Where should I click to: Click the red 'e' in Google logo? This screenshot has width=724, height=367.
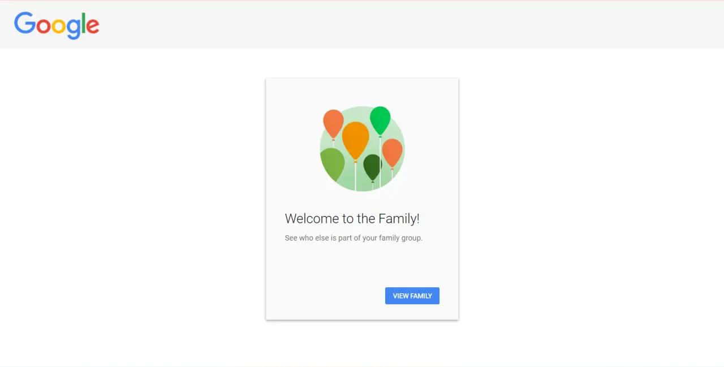pos(93,27)
